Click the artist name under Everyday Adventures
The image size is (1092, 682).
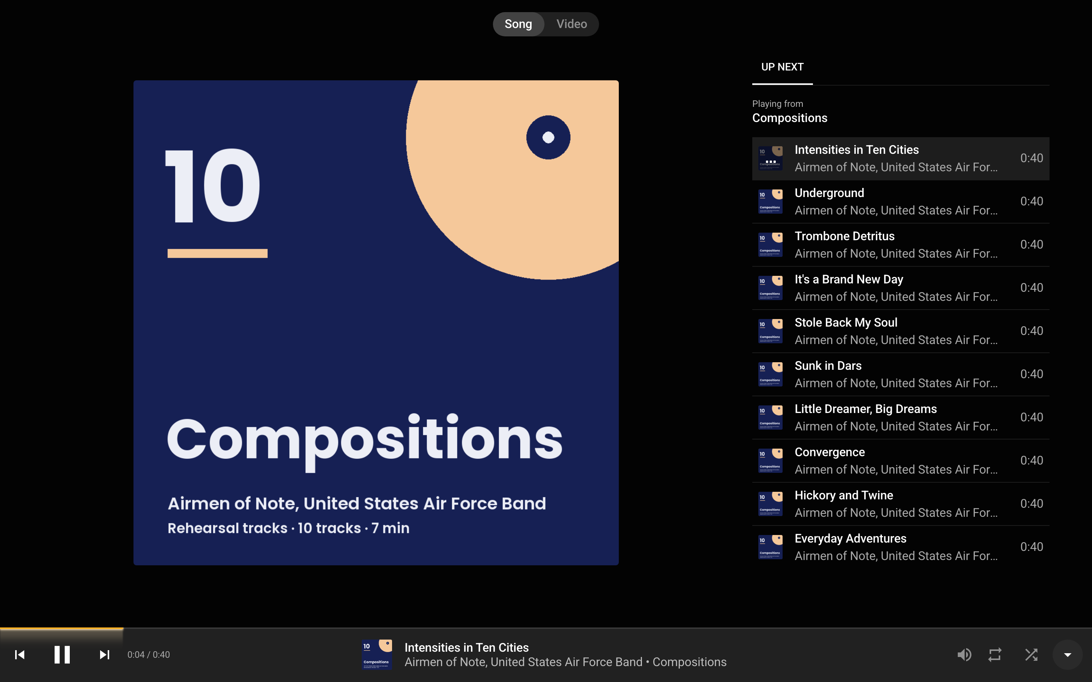click(896, 556)
